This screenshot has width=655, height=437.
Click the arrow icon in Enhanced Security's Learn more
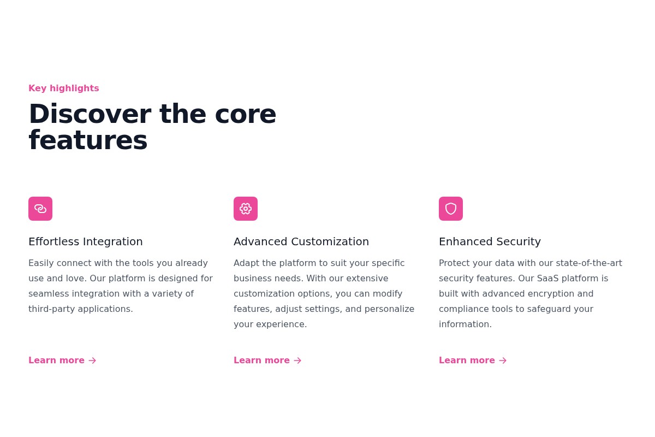(x=502, y=361)
